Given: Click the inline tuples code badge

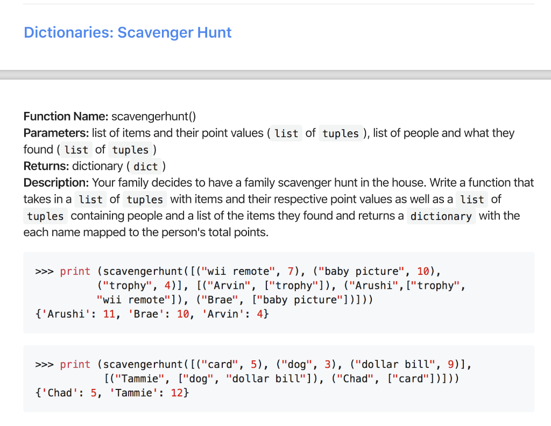Looking at the screenshot, I should (341, 133).
